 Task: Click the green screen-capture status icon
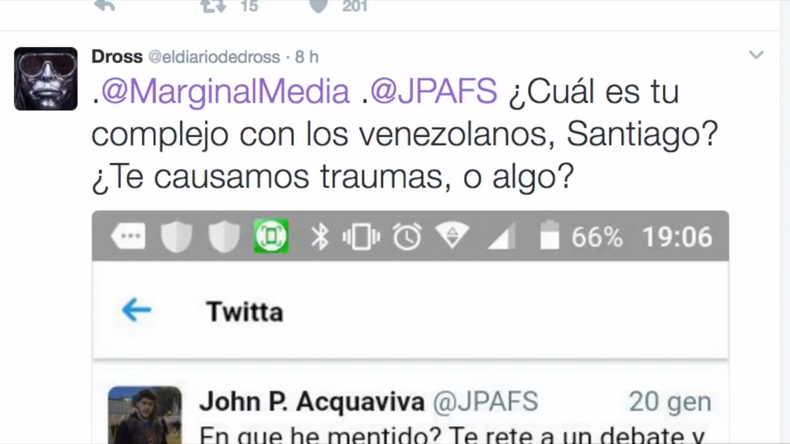(271, 237)
